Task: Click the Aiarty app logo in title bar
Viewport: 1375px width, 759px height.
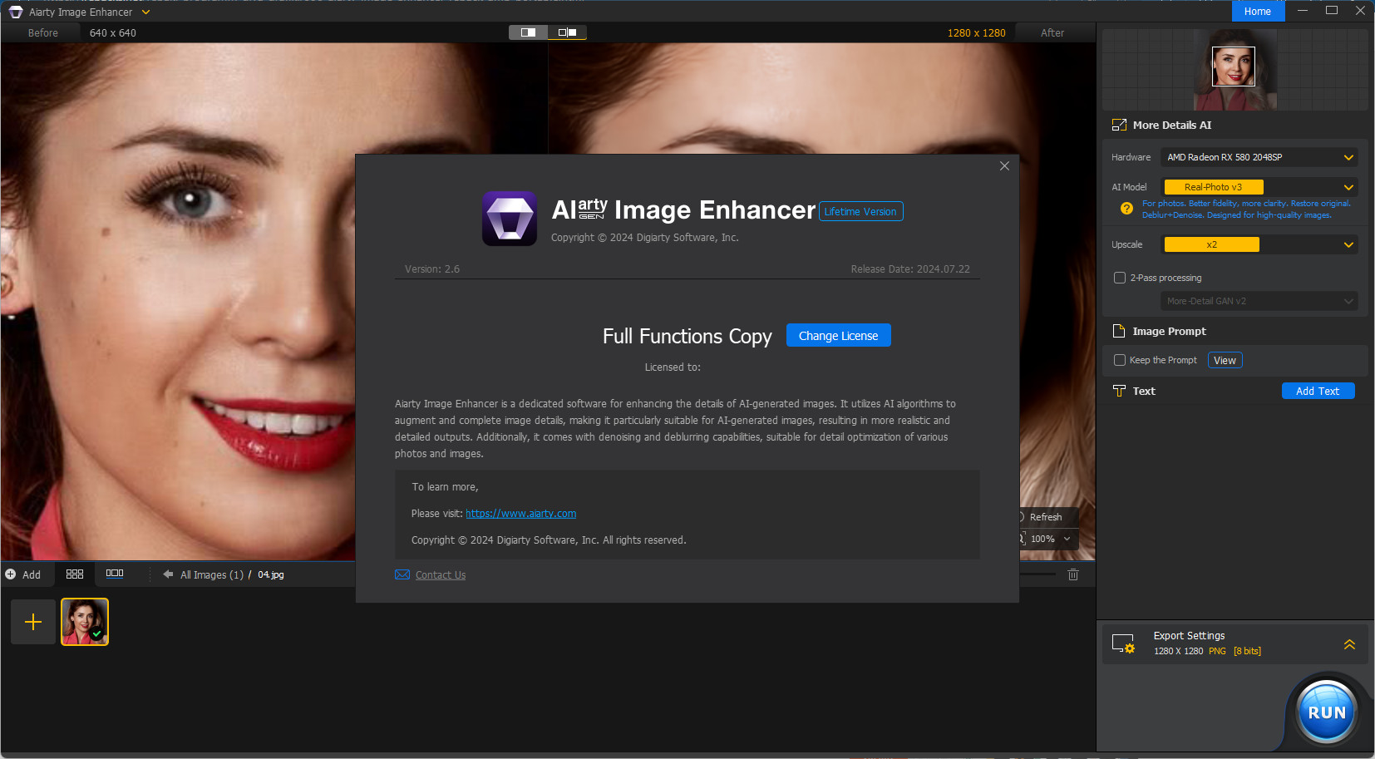Action: (16, 12)
